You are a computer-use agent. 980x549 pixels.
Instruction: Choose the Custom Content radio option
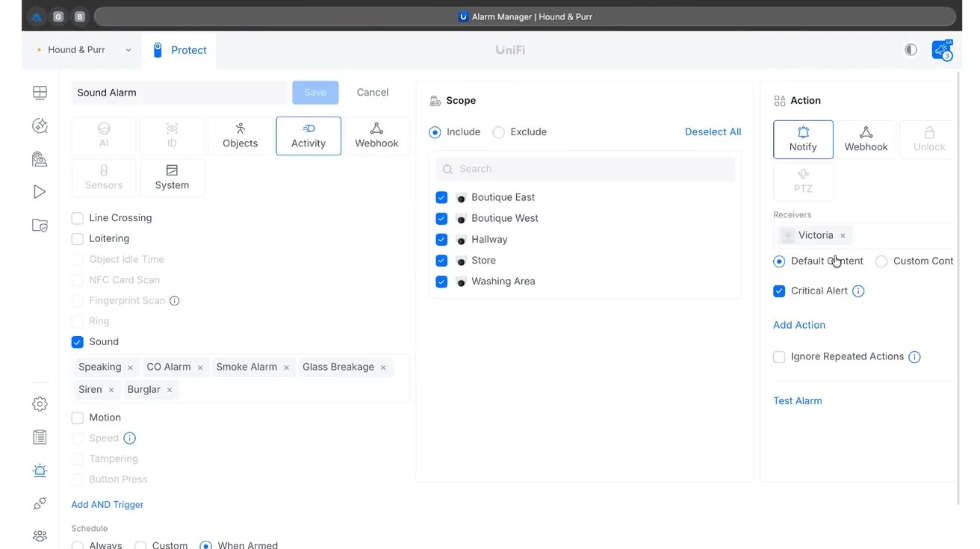pos(881,261)
